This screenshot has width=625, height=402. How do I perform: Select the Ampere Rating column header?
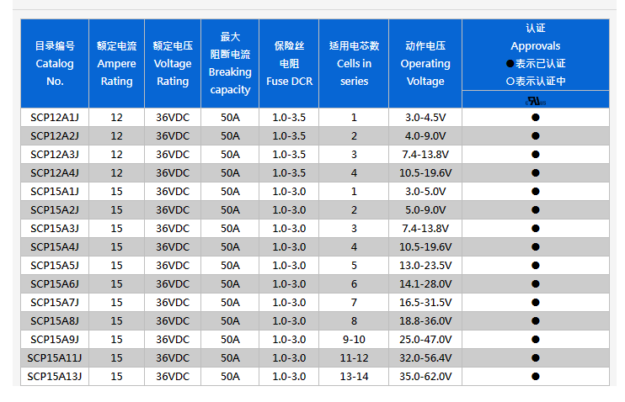116,64
